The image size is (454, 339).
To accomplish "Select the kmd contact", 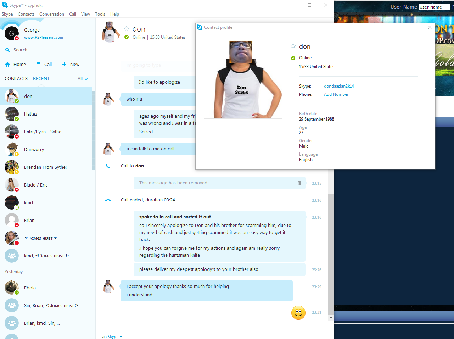I will [46, 202].
